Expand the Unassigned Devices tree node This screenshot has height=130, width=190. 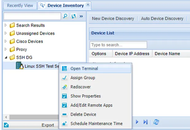tap(6, 33)
